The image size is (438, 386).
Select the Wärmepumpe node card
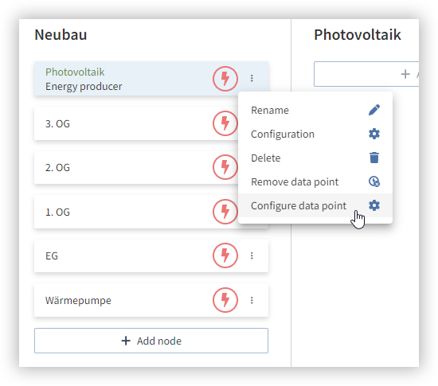(x=151, y=300)
